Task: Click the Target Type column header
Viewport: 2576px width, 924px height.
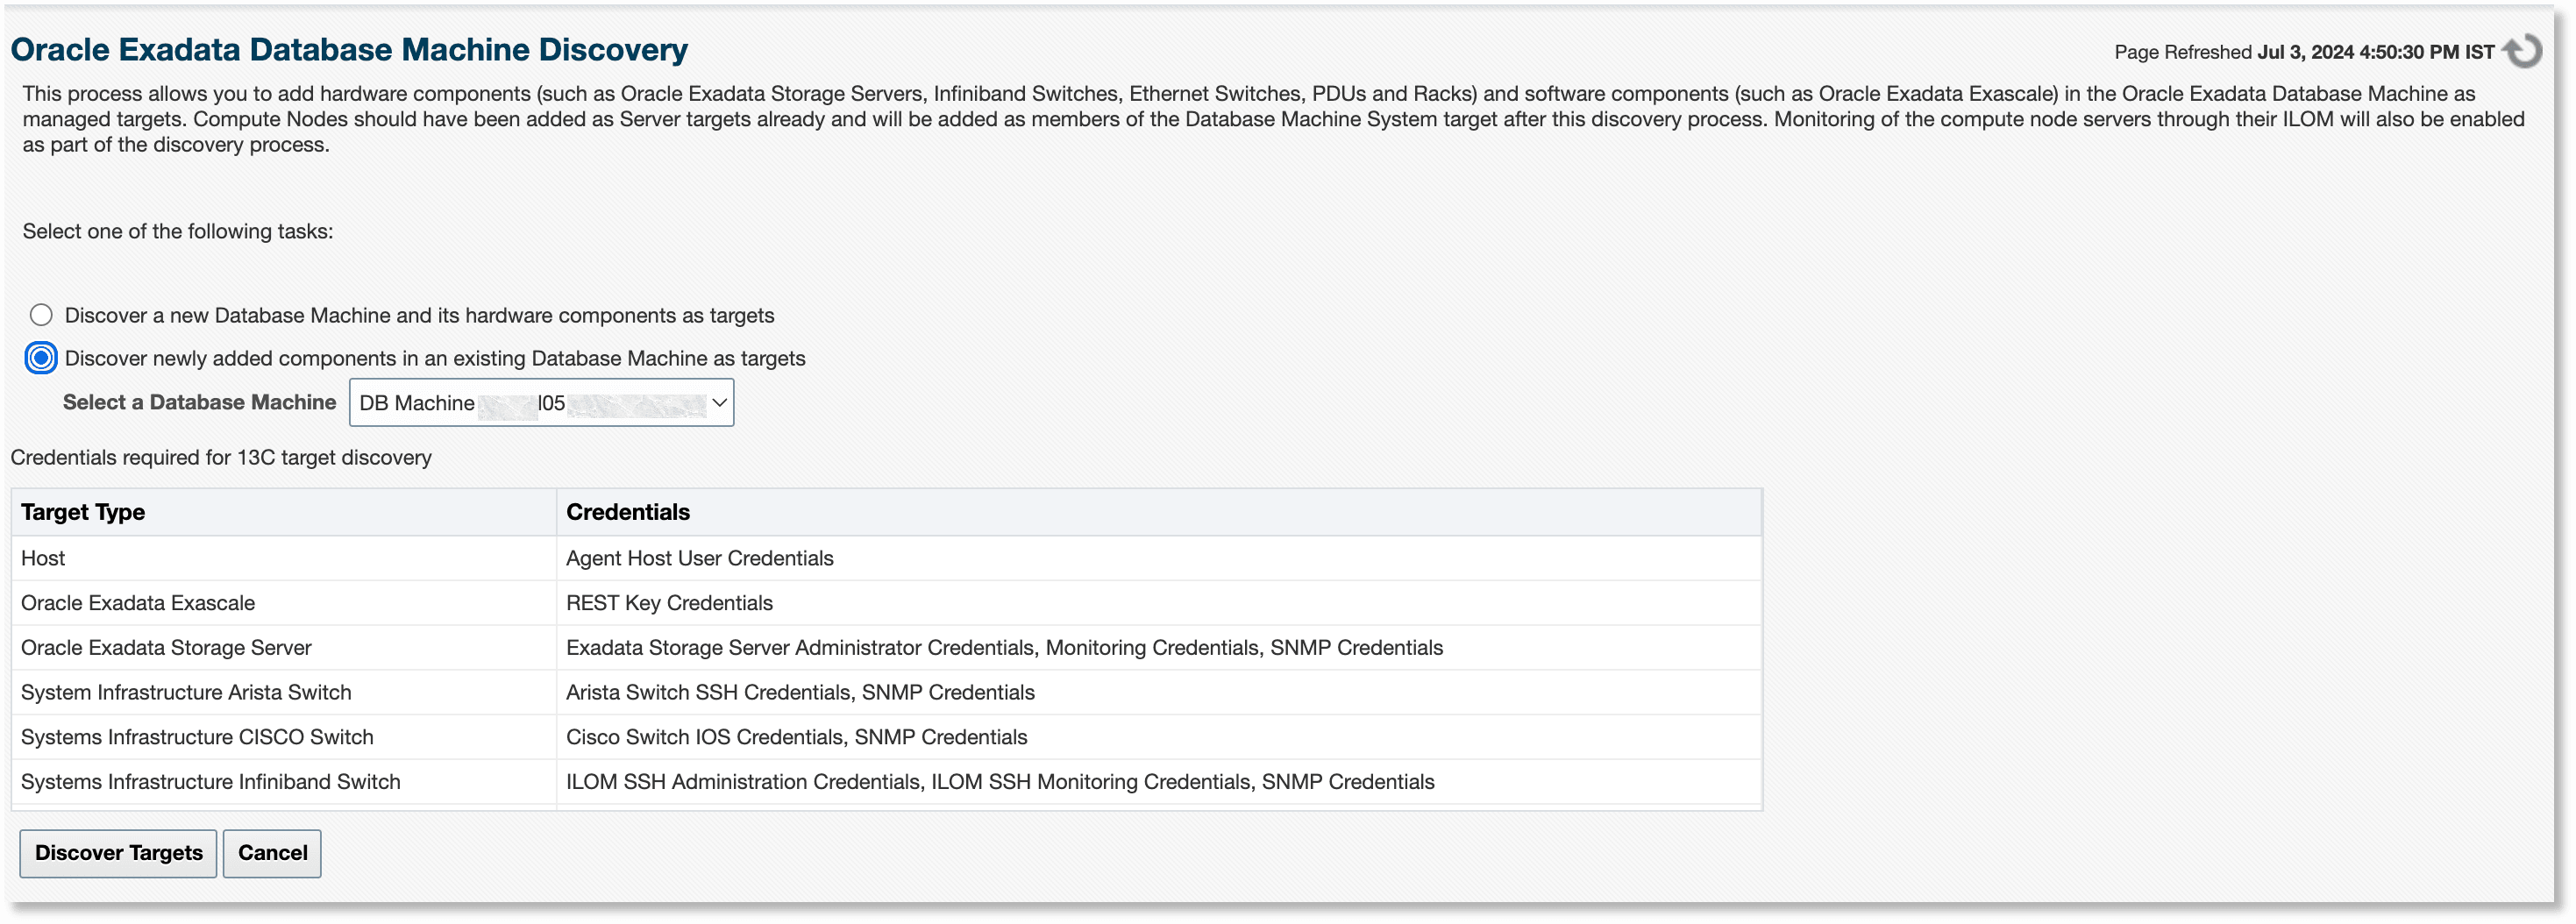Action: [83, 511]
